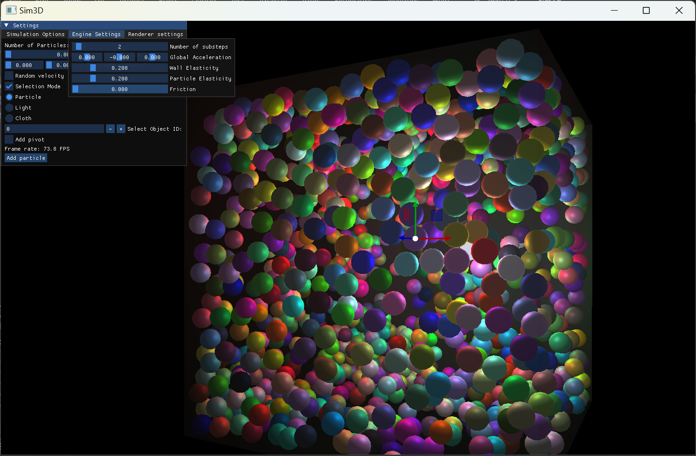Open the Engine Settings tab
This screenshot has width=696, height=456.
pos(96,34)
